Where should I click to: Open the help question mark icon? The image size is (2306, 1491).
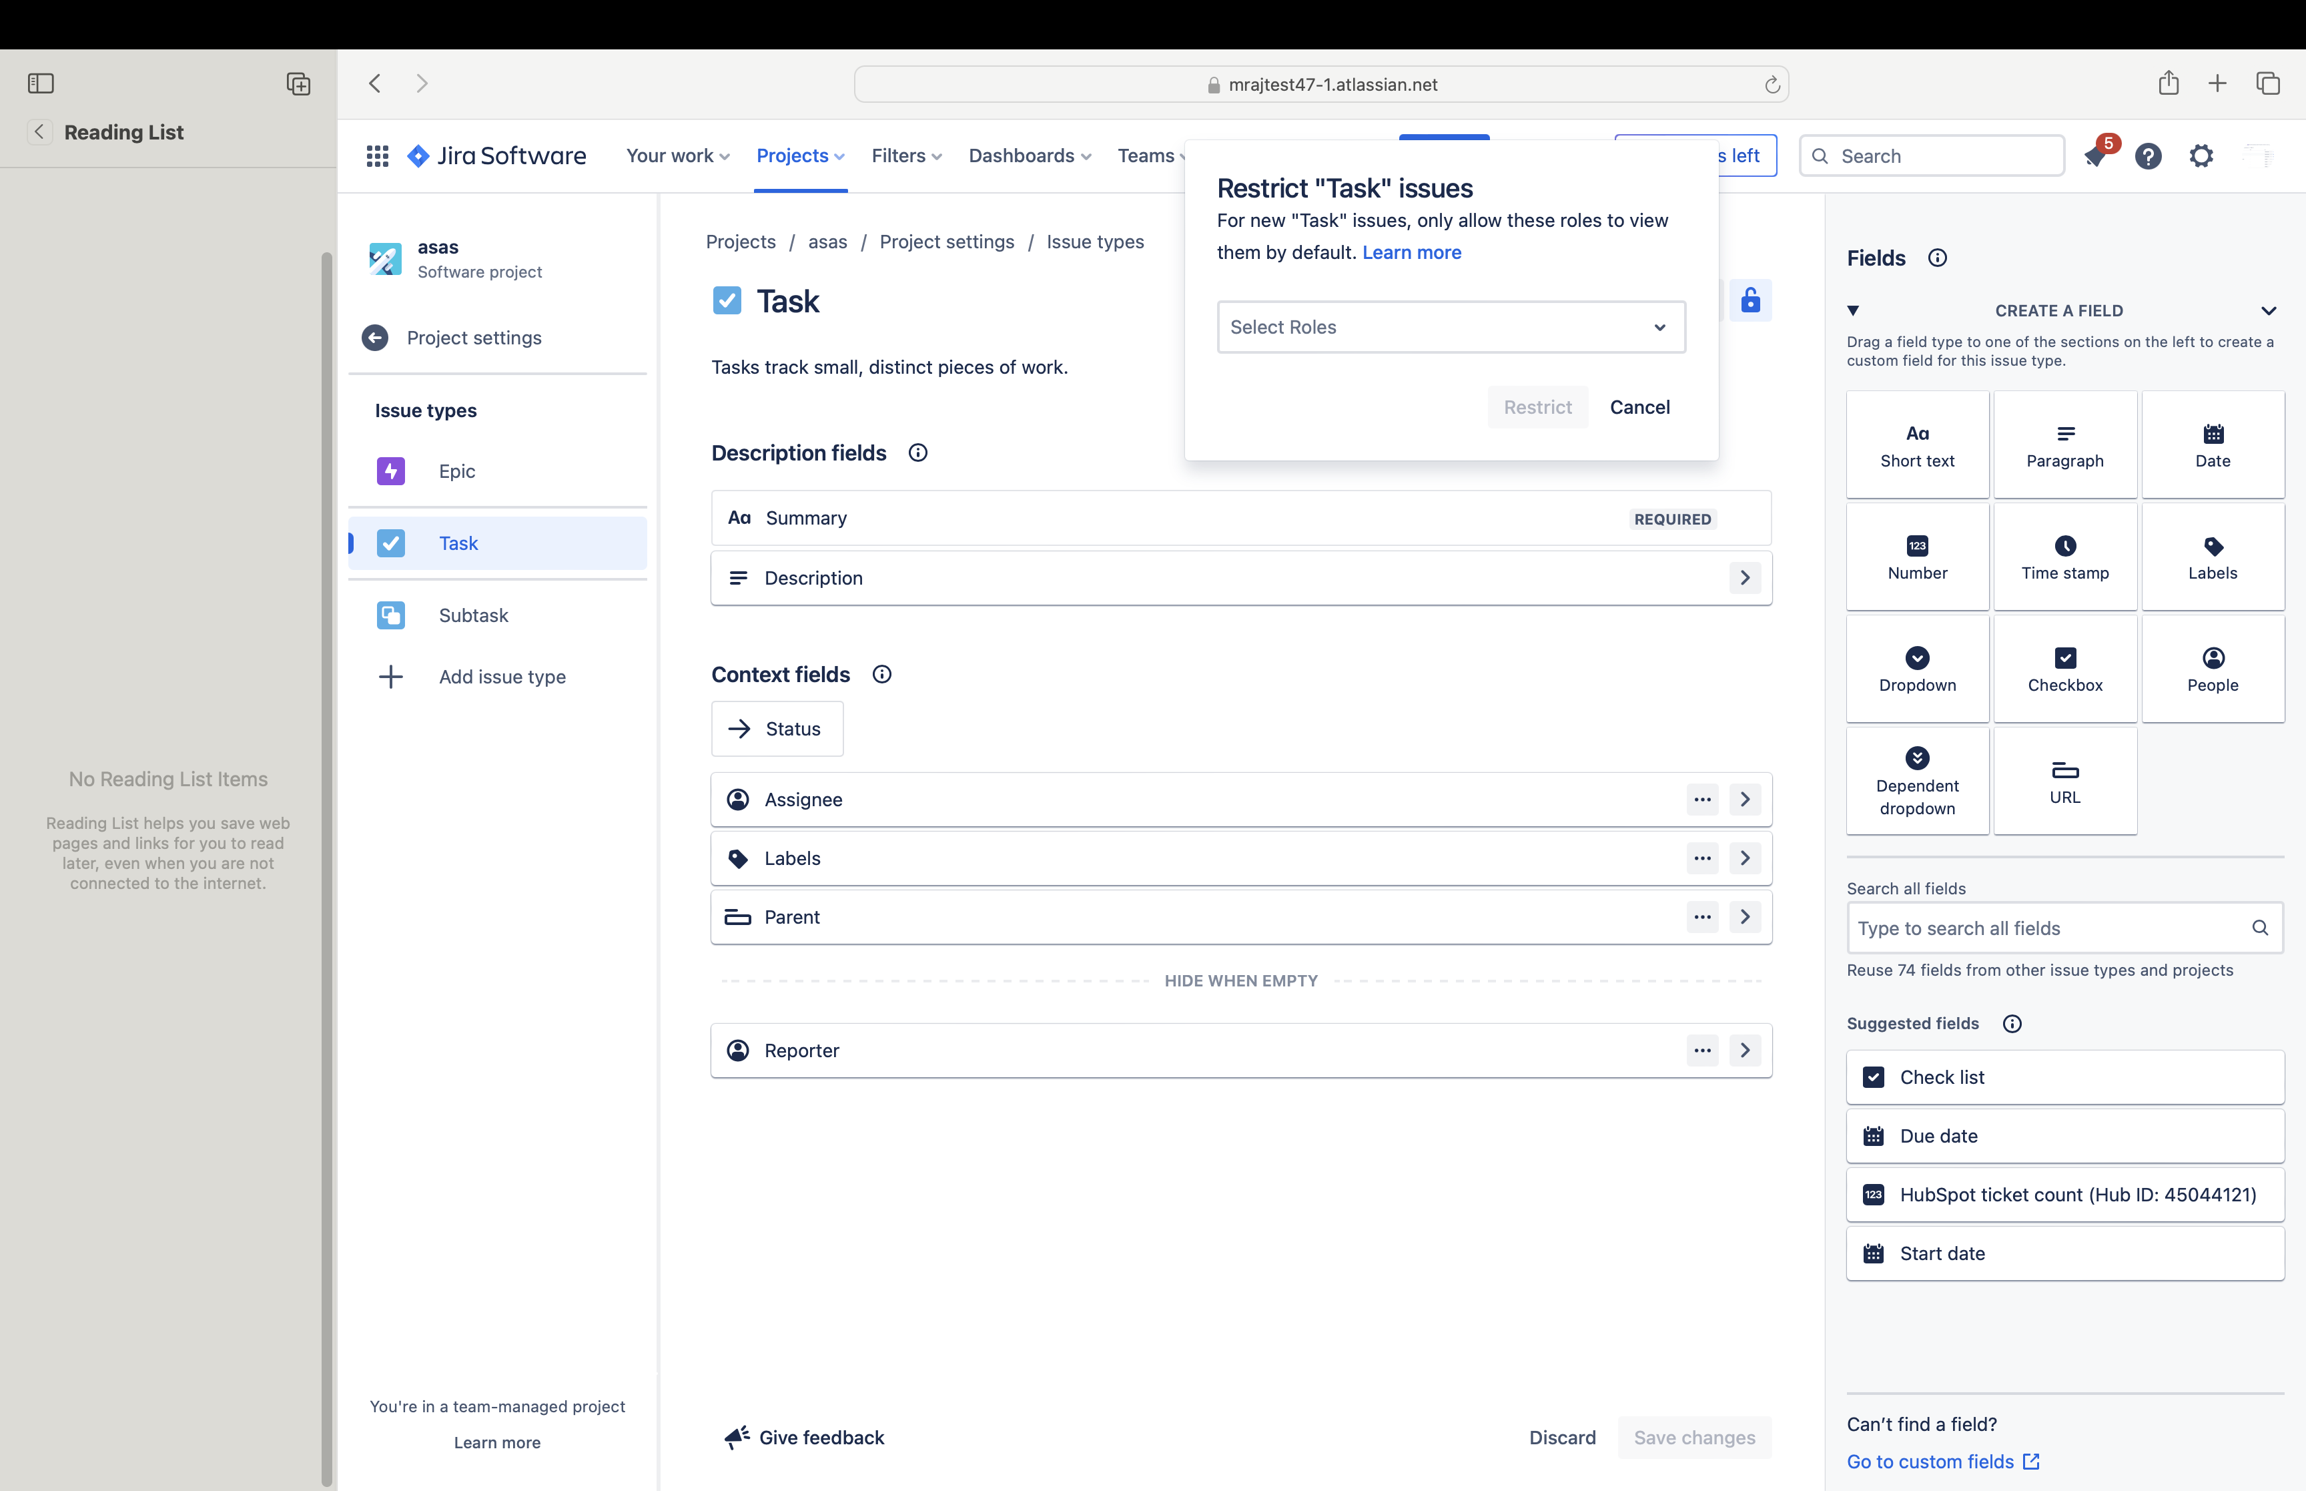[x=2149, y=156]
